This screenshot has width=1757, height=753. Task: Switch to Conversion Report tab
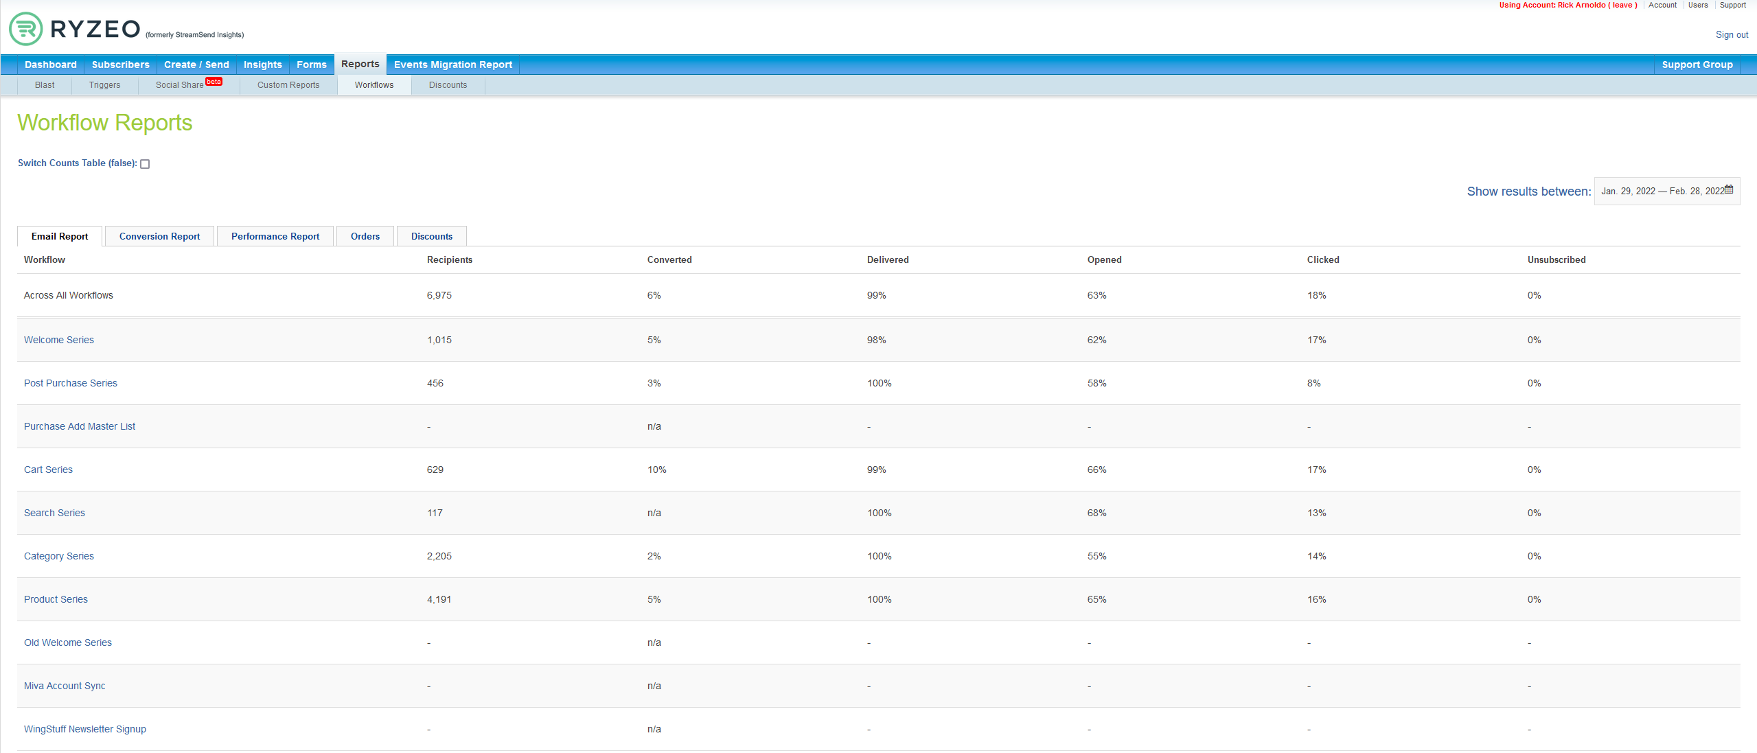tap(159, 236)
